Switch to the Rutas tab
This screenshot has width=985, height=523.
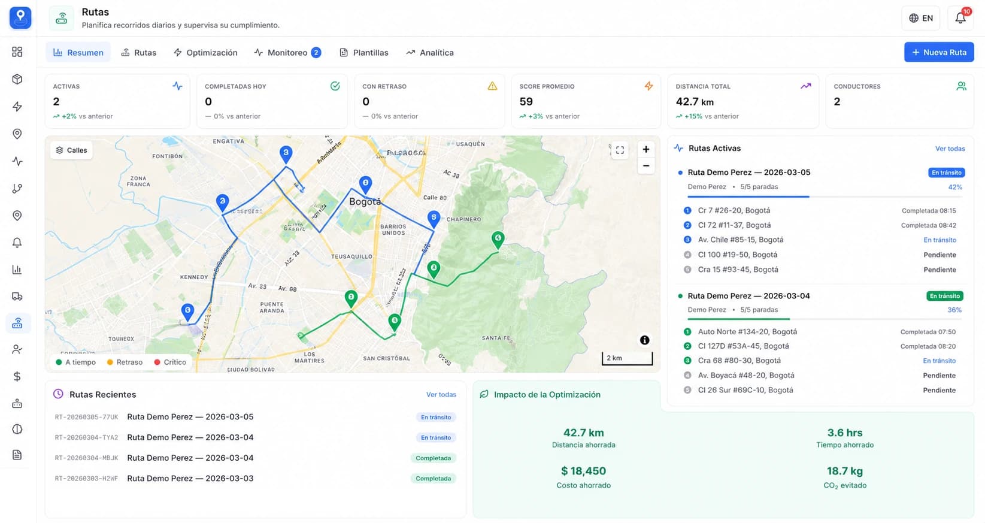138,53
